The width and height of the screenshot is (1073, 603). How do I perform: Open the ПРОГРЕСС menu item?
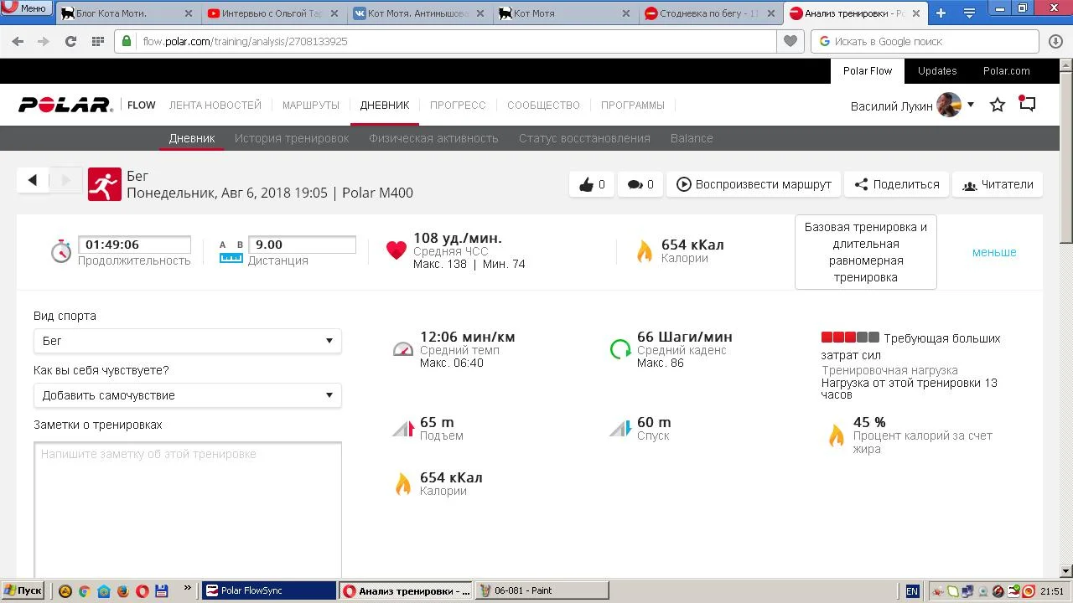coord(458,106)
